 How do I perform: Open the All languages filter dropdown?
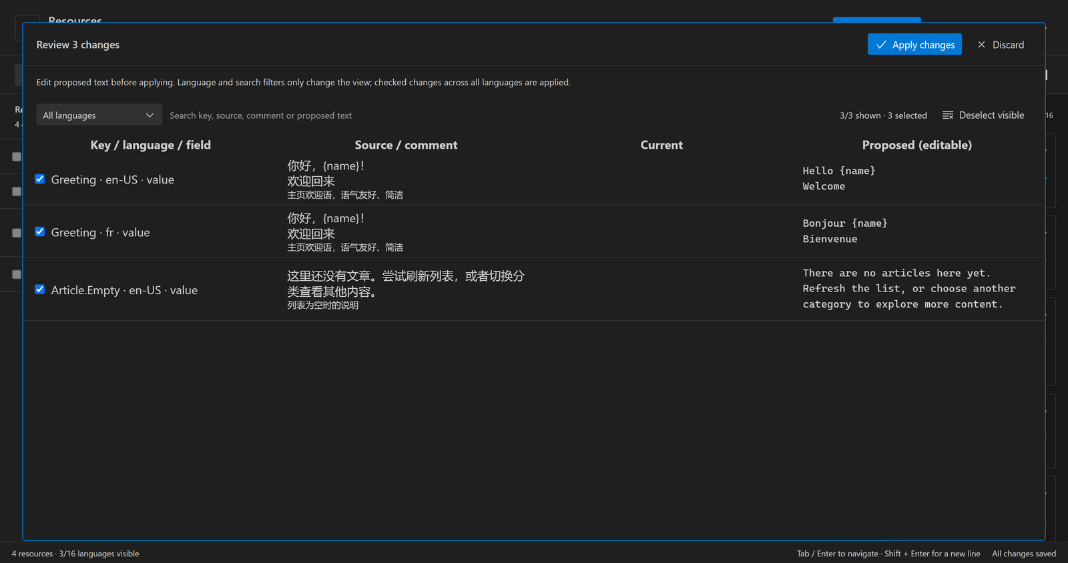99,115
